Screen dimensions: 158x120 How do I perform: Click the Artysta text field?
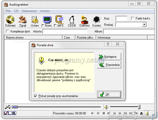click(65, 31)
